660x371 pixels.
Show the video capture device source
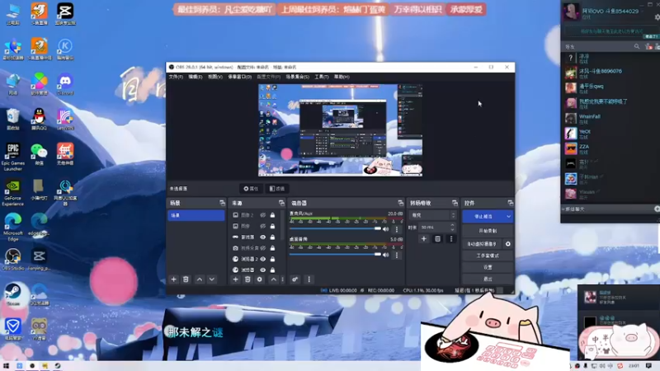click(x=262, y=248)
